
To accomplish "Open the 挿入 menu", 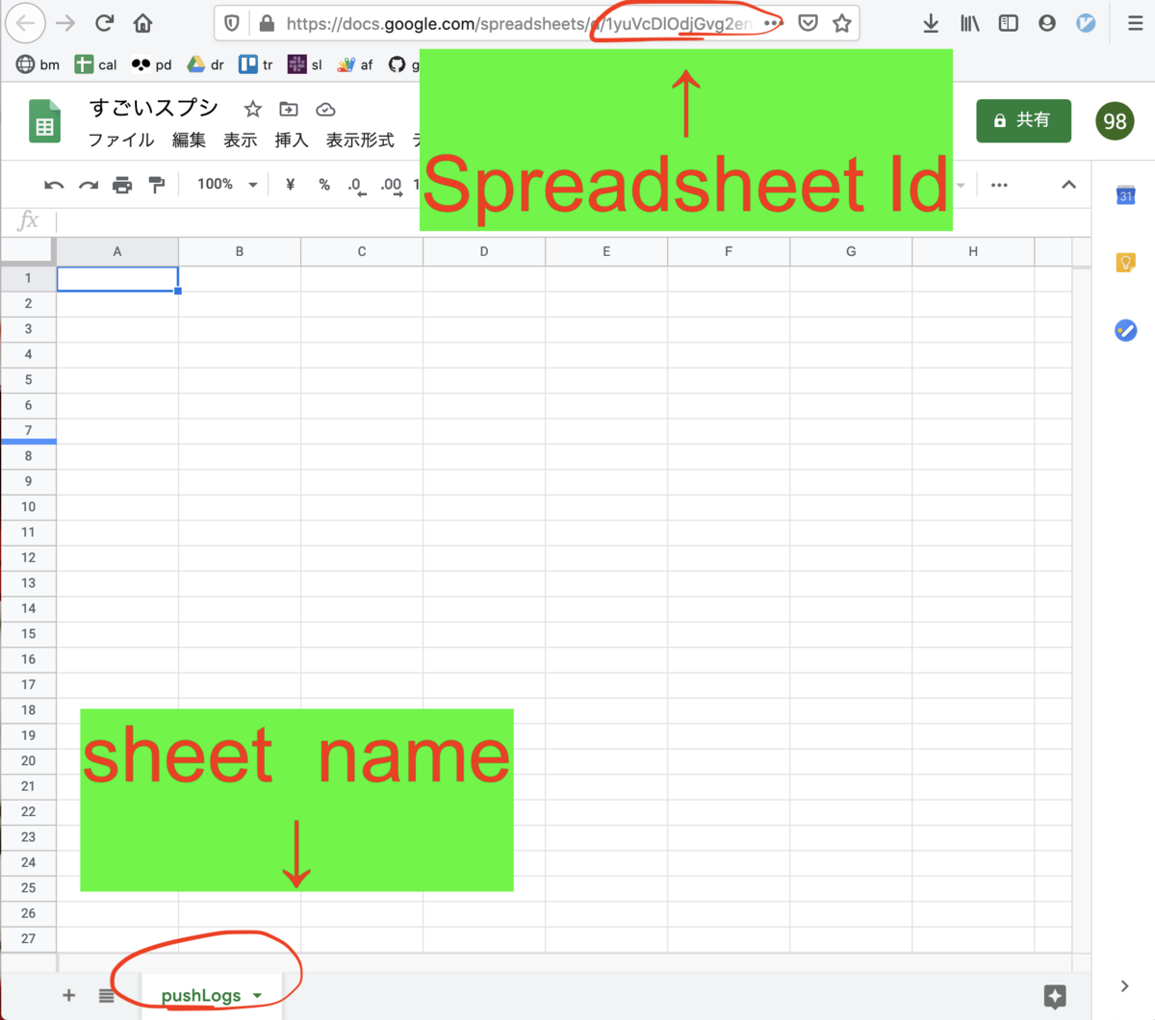I will 291,140.
